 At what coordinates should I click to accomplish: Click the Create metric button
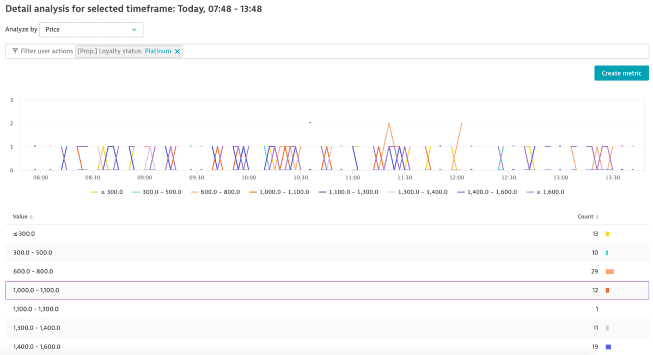621,73
